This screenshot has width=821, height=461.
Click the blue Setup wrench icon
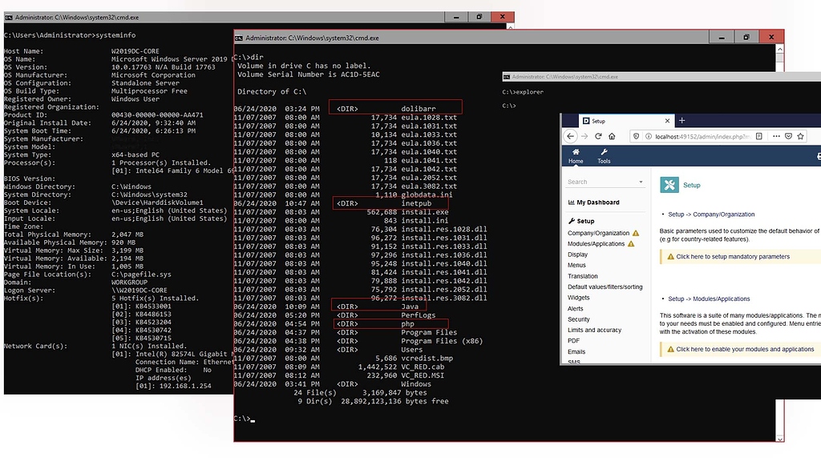tap(670, 185)
